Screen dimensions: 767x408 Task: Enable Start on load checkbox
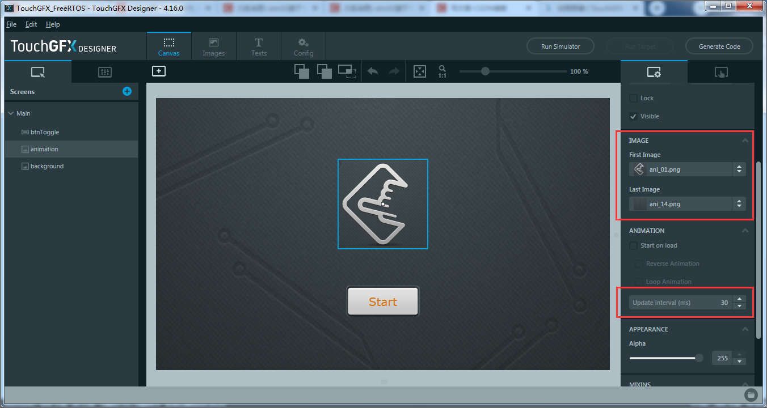pos(633,245)
